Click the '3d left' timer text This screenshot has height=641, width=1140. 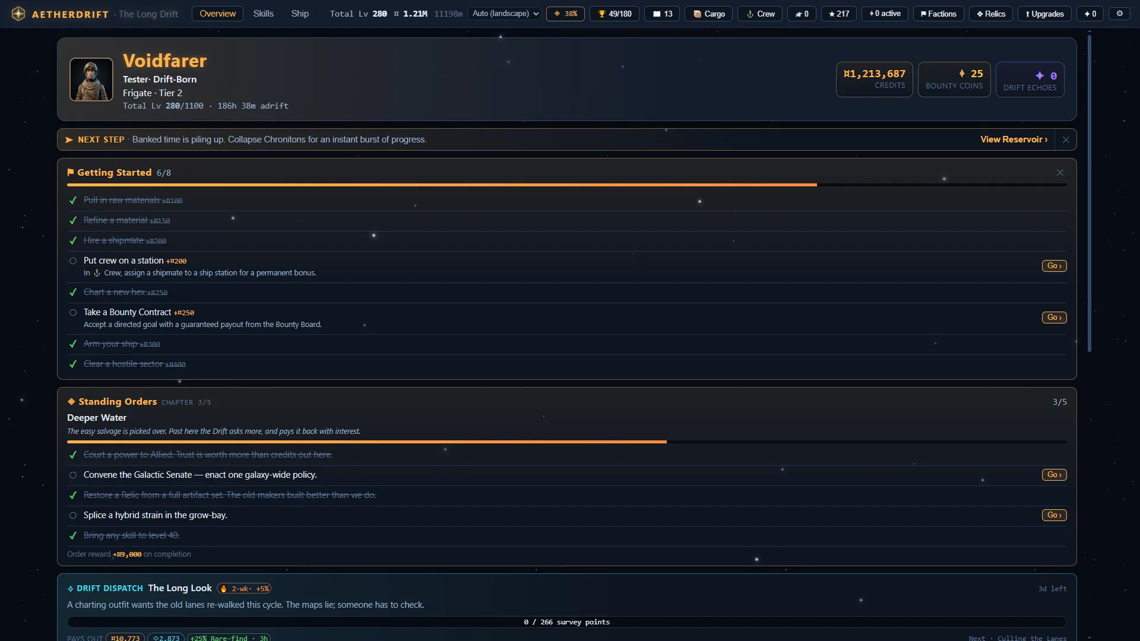[1052, 589]
